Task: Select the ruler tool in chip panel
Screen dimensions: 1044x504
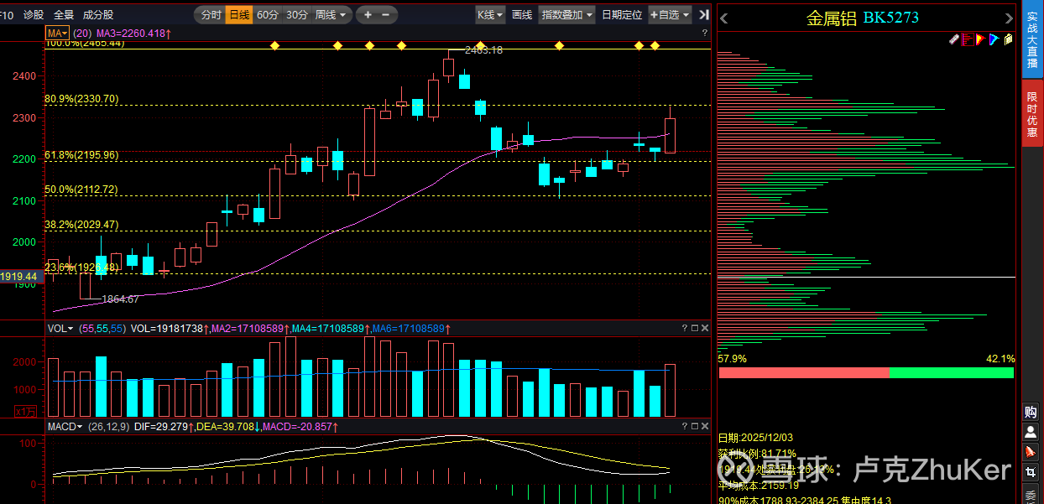Action: pos(954,39)
